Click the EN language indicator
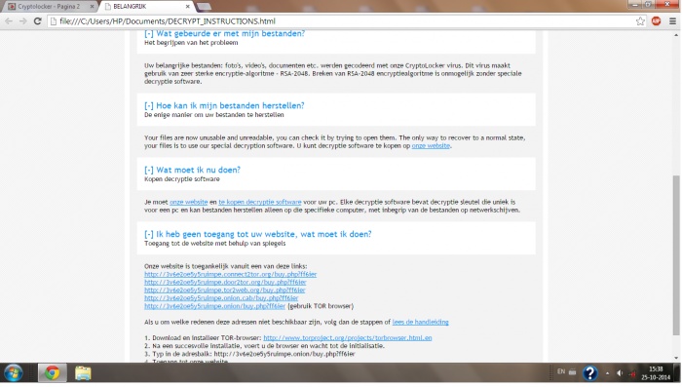This screenshot has height=387, width=682. coord(561,371)
